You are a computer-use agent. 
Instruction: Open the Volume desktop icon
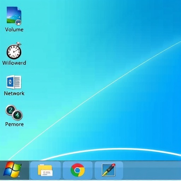[14, 16]
